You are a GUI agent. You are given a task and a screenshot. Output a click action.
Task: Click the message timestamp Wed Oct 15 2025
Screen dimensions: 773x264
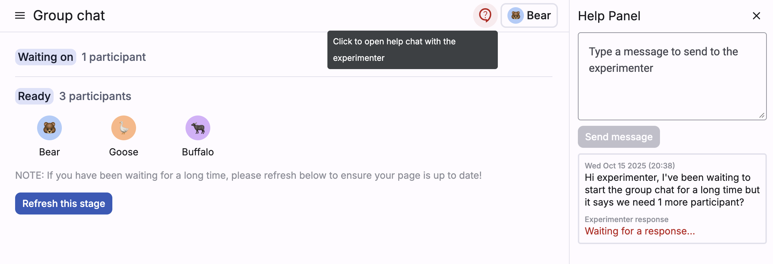pos(630,165)
